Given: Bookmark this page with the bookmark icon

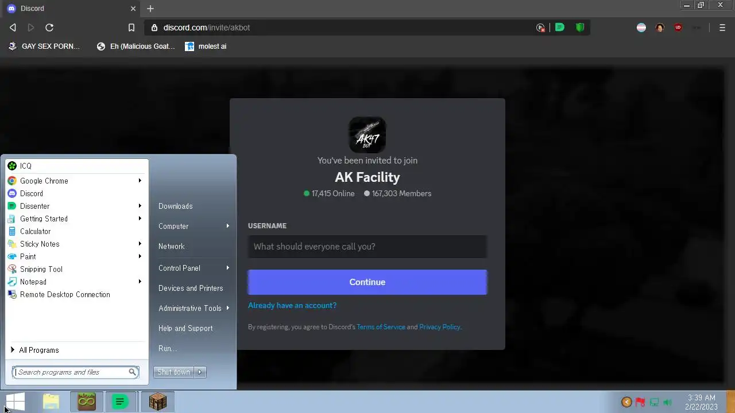Looking at the screenshot, I should (x=131, y=28).
